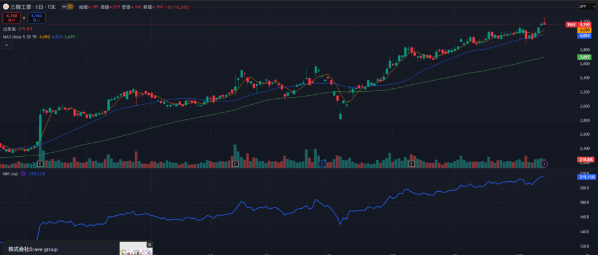
Task: Click the red 売り 4,160 sell button
Action: 11,18
